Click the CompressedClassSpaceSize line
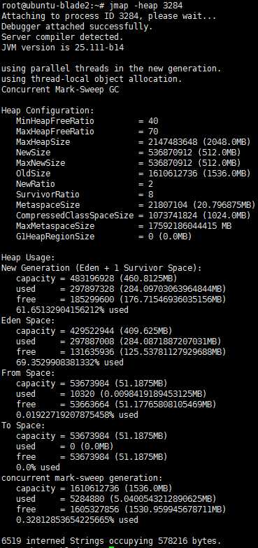 click(134, 216)
